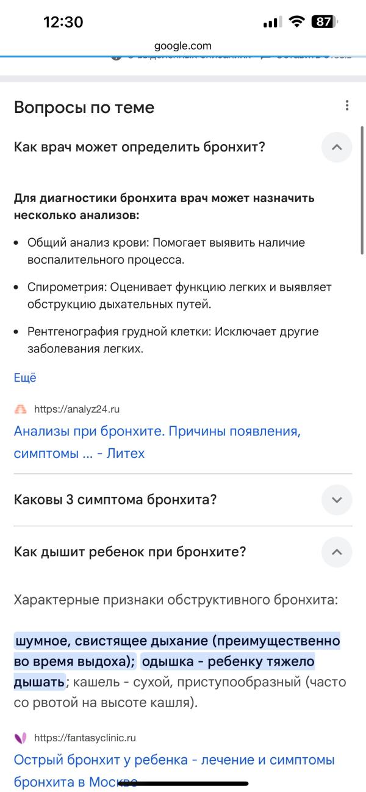
Task: Tap the google.com address bar
Action: point(183,45)
